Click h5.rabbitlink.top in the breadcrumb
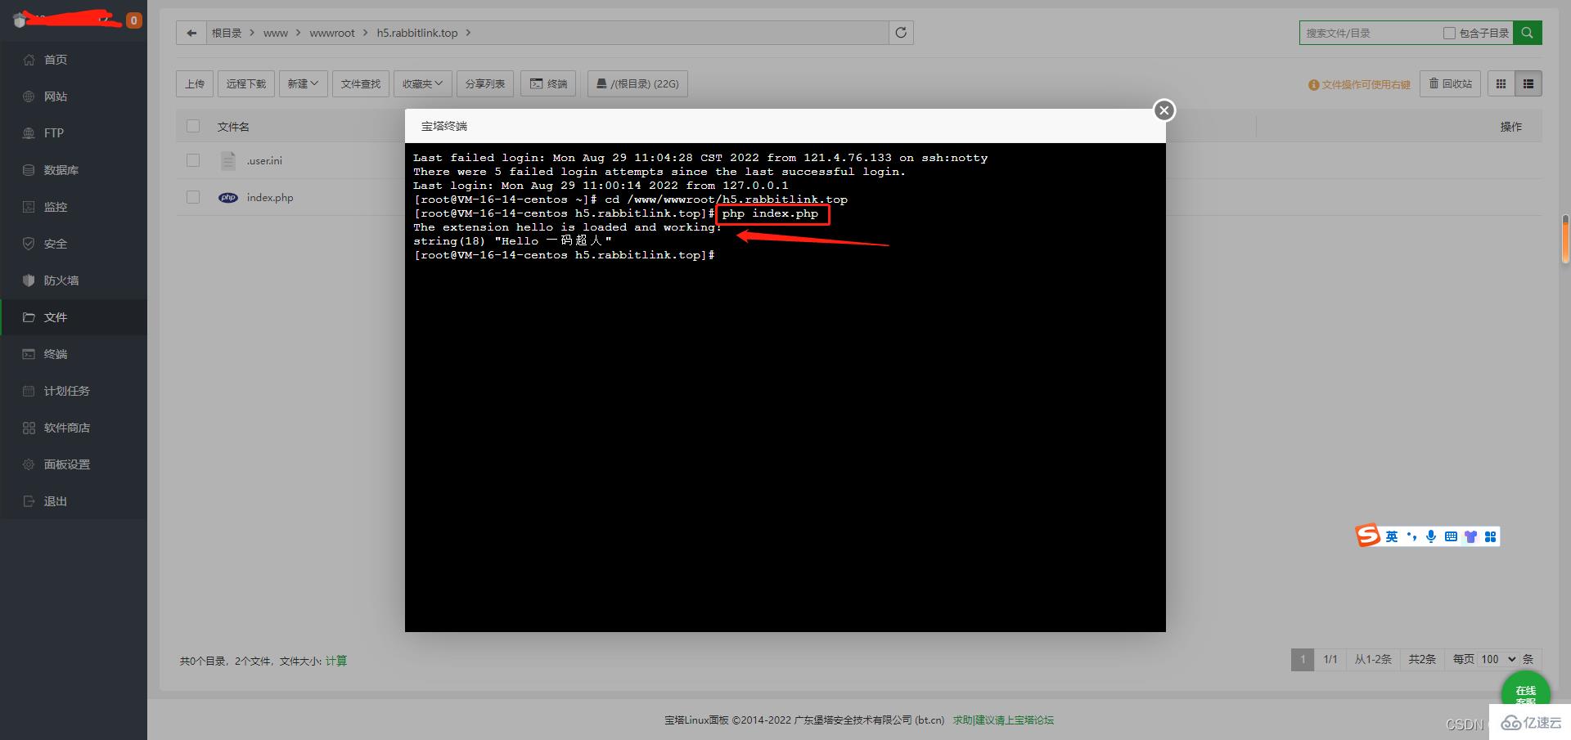 [417, 33]
